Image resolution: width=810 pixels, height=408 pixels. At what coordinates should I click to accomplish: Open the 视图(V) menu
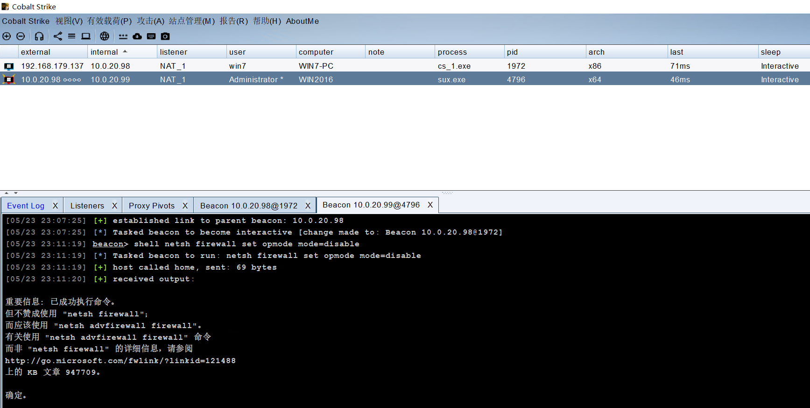coord(69,21)
